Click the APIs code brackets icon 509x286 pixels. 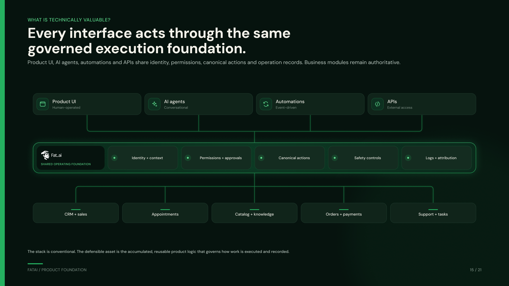(378, 104)
